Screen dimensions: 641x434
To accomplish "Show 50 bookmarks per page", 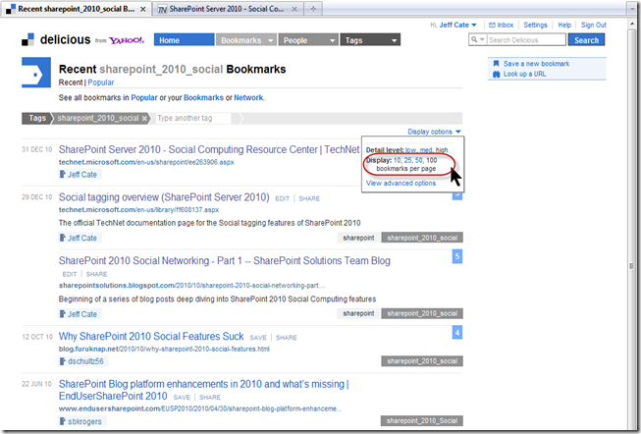I will [418, 160].
